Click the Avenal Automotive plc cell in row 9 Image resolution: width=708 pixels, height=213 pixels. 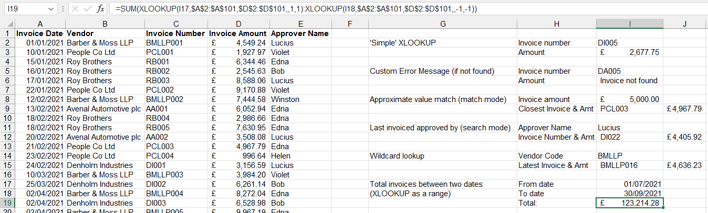click(105, 109)
